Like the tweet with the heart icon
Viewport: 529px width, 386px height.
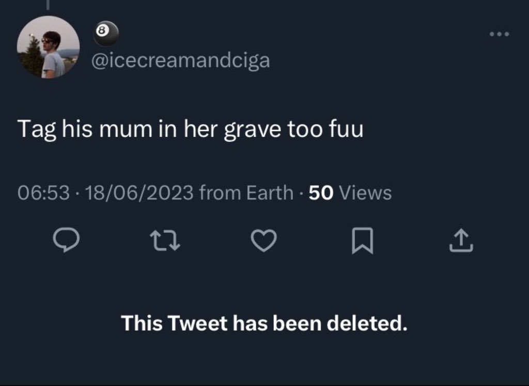point(264,240)
